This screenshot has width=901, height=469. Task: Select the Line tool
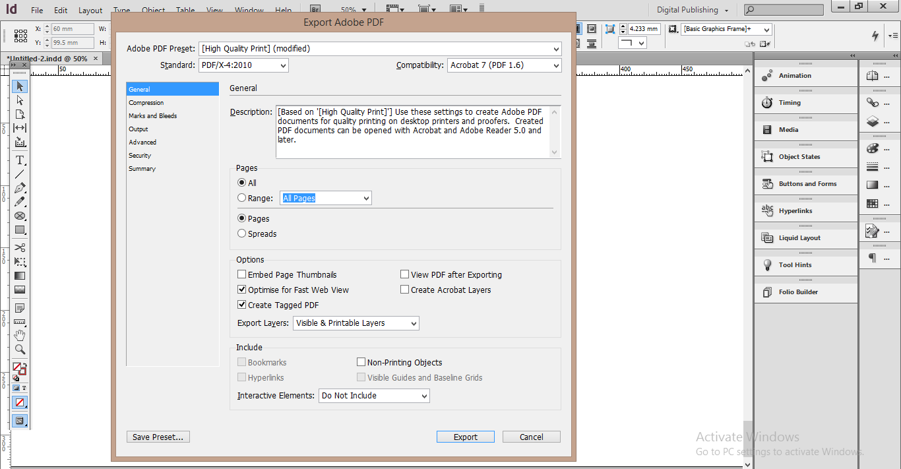click(20, 174)
